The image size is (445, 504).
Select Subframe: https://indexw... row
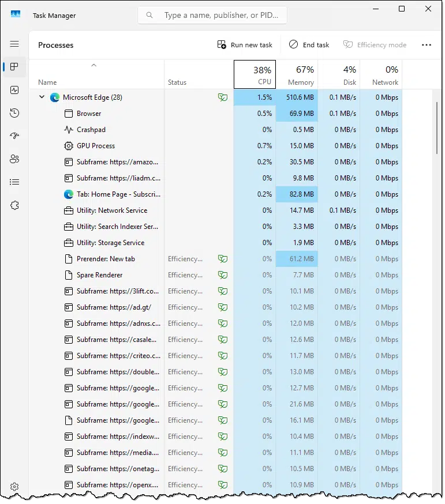216,437
